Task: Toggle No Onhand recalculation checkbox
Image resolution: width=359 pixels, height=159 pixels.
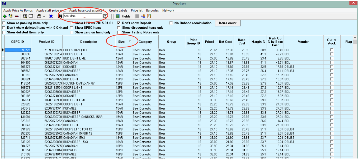Action: pyautogui.click(x=171, y=23)
